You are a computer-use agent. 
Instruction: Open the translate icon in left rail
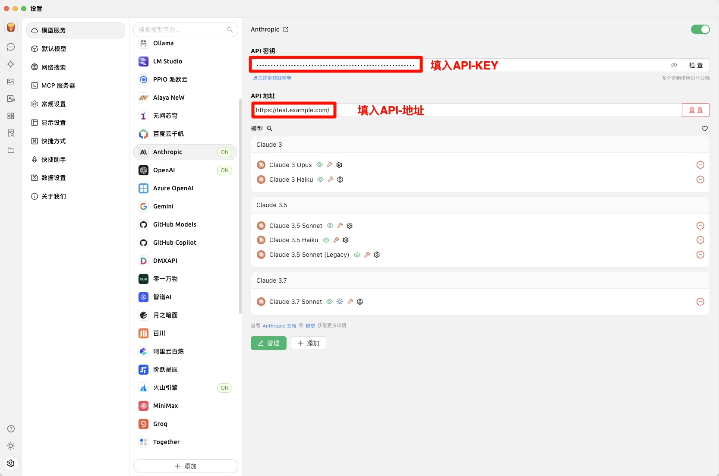[11, 99]
